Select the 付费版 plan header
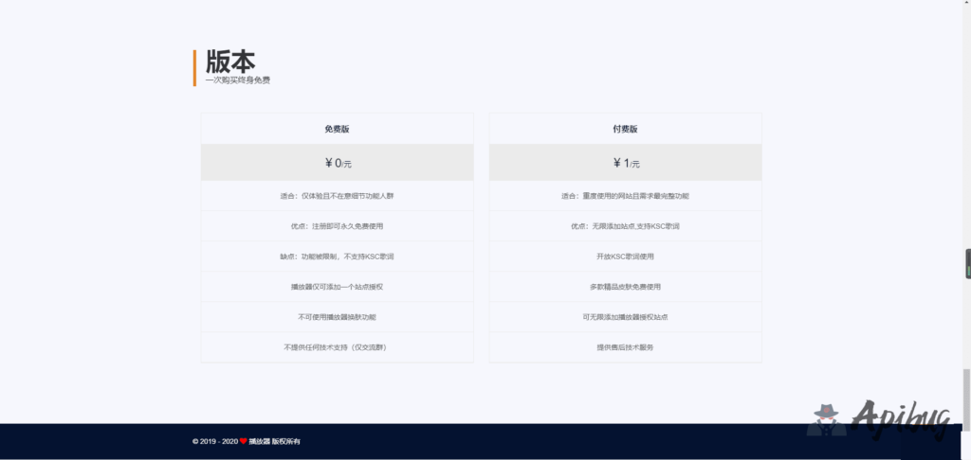The image size is (971, 460). click(x=625, y=129)
